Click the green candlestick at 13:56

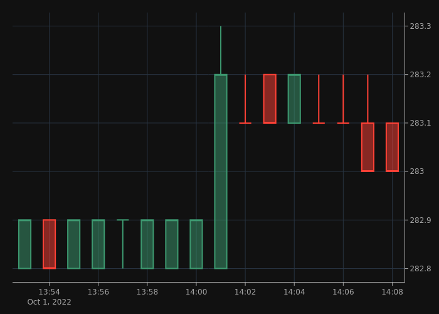(x=98, y=244)
